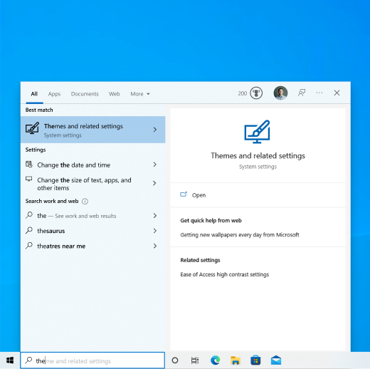Select Change the size of text, apps result
This screenshot has height=369, width=370.
click(93, 184)
